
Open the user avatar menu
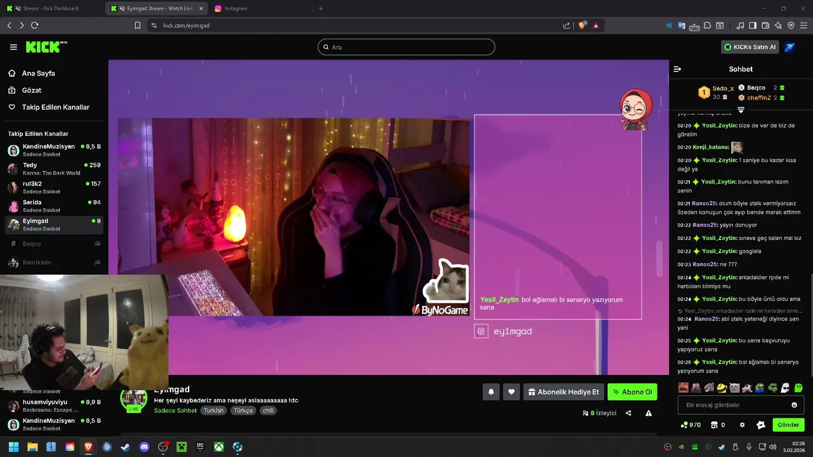(789, 47)
